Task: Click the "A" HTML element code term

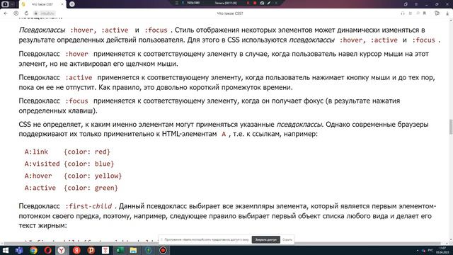Action: pos(224,134)
